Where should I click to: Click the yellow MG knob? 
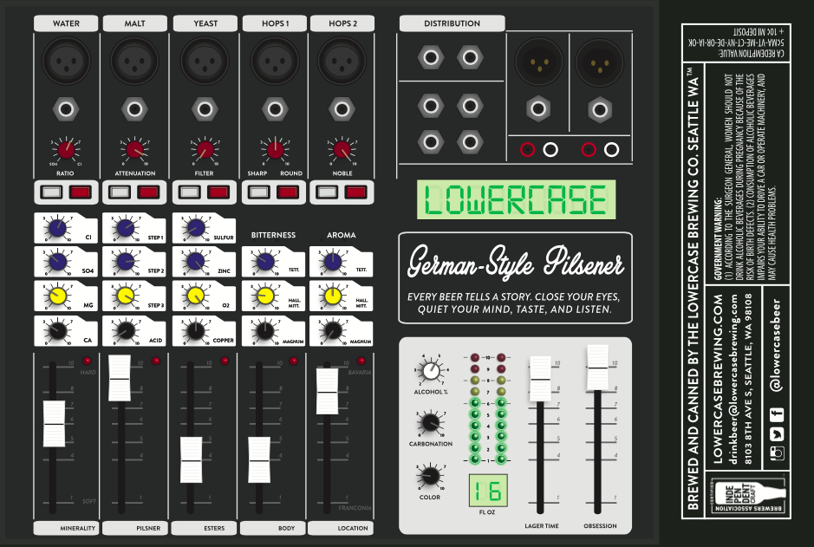coord(57,296)
